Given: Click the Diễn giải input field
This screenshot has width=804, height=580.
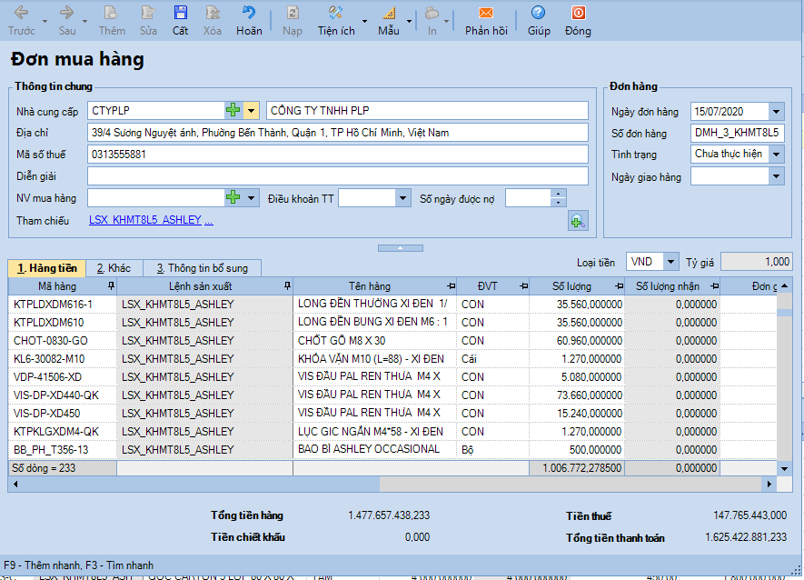Looking at the screenshot, I should click(338, 176).
